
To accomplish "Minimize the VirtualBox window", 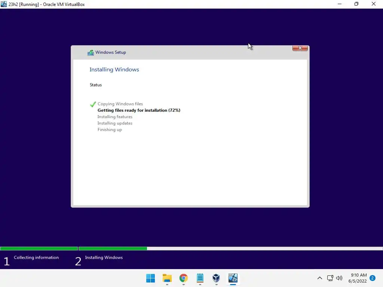I will [340, 4].
